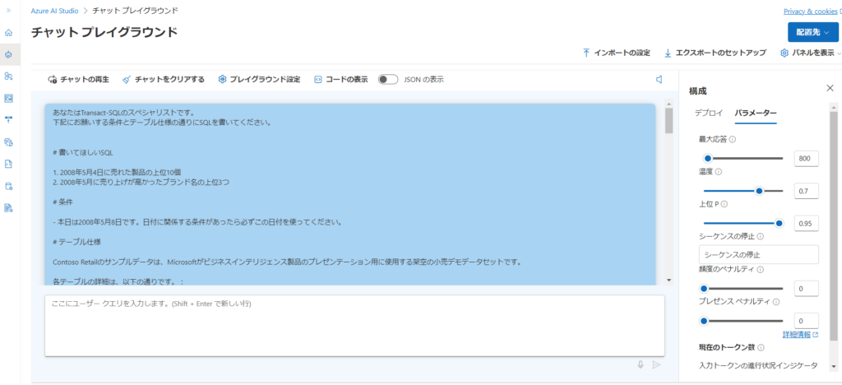Click the シーケンスの停止 input field
Image resolution: width=842 pixels, height=385 pixels.
point(758,255)
